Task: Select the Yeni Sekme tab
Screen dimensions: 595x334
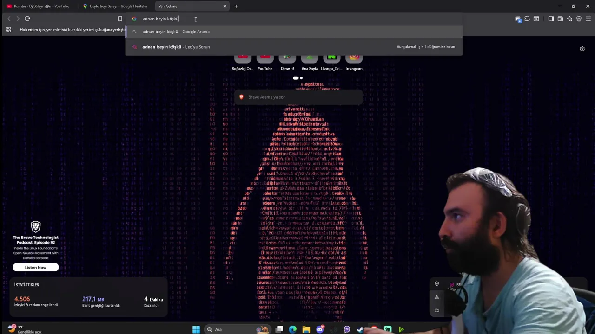Action: (x=192, y=6)
